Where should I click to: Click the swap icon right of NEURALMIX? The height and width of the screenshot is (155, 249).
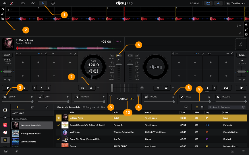click(138, 95)
